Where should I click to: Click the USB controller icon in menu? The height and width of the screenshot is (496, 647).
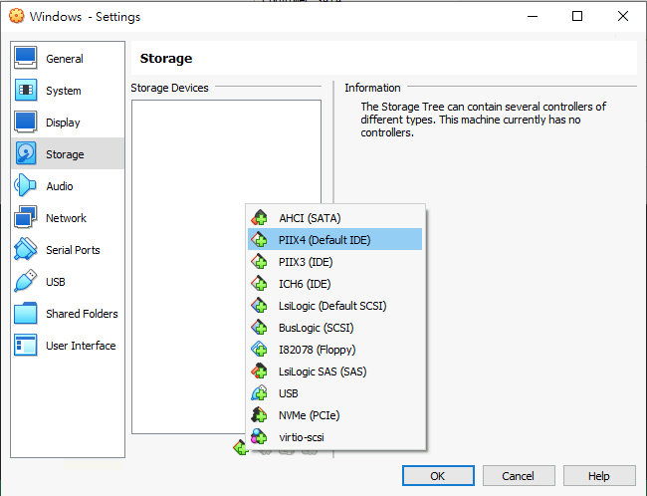(x=260, y=393)
